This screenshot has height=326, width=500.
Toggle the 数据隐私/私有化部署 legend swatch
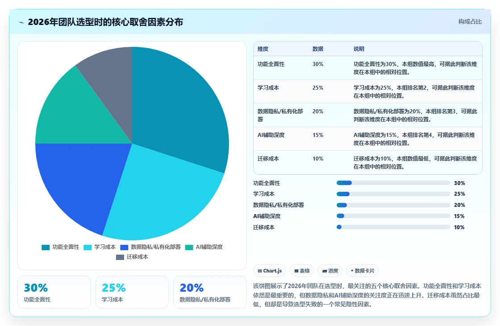pos(124,248)
